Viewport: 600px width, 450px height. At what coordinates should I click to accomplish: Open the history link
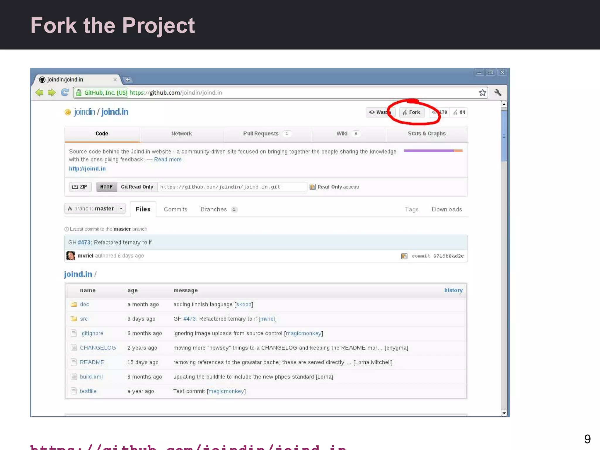(453, 290)
